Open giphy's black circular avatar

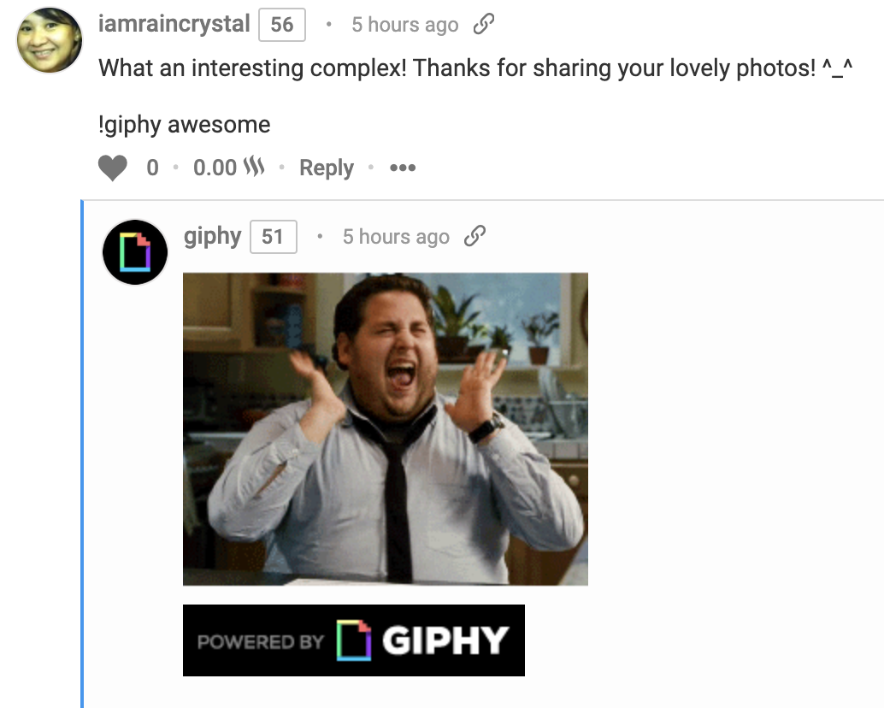(135, 252)
